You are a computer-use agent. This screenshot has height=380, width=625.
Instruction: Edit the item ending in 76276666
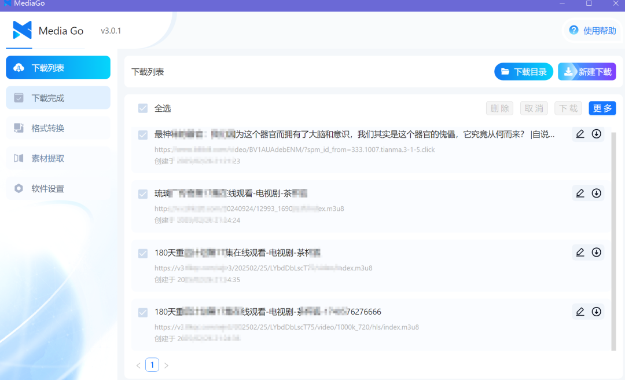580,312
